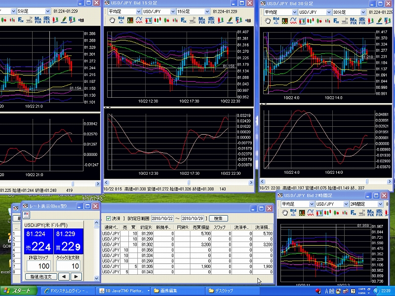The width and height of the screenshot is (395, 296).
Task: Open technical indicator icon in 15分足 chart
Action: coord(130,20)
